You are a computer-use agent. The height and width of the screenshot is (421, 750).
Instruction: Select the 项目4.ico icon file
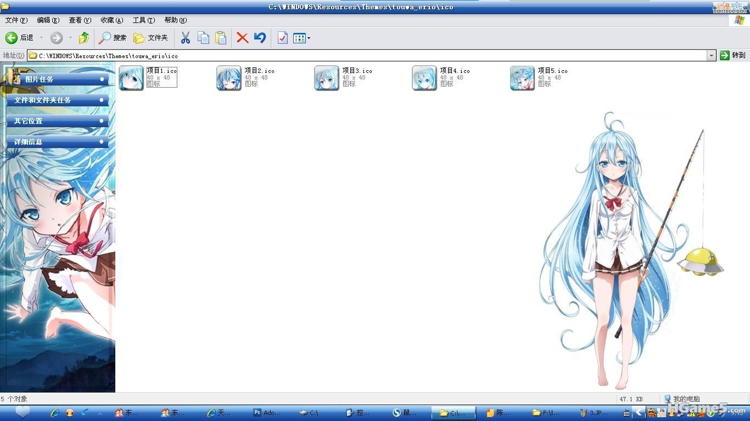(424, 78)
